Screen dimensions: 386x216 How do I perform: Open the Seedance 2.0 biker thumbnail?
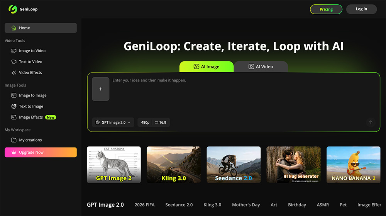(x=234, y=165)
